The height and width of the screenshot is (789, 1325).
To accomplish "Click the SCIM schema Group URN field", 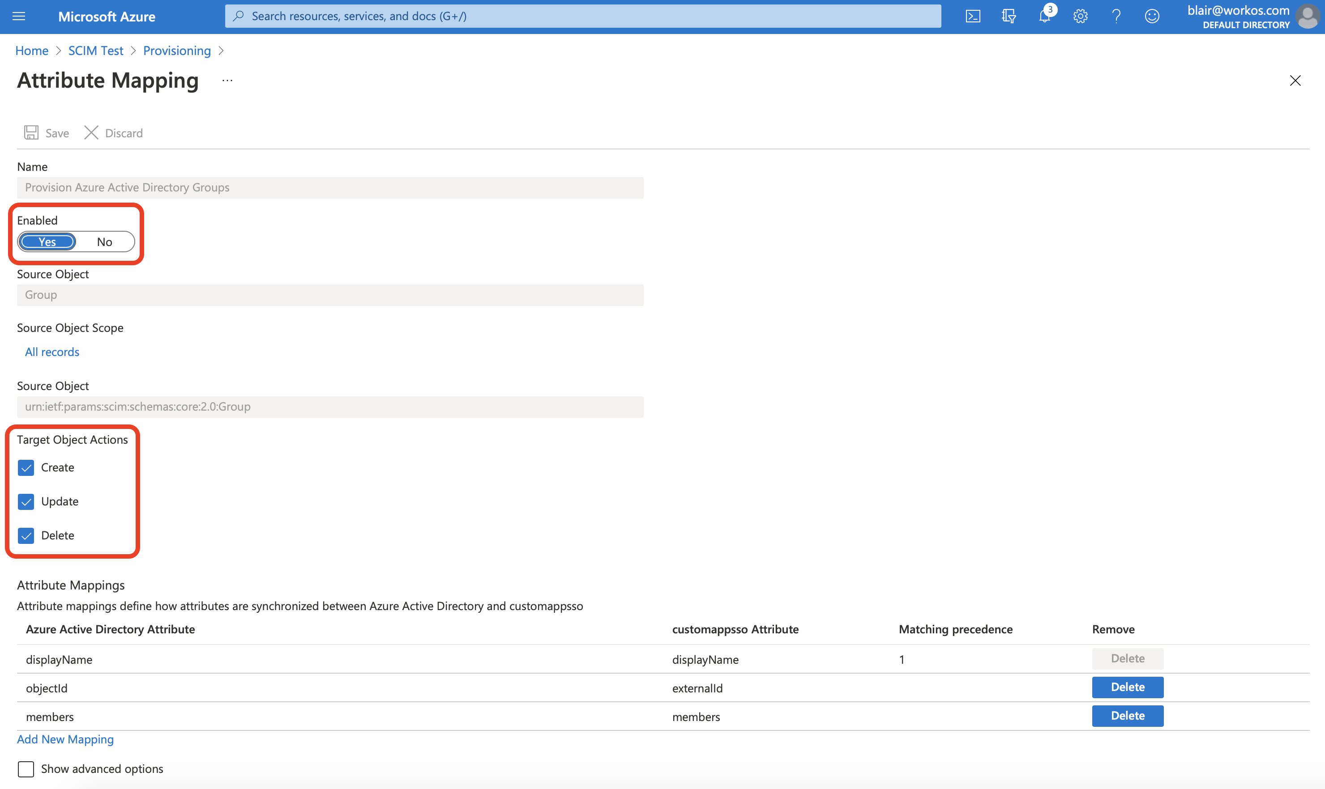I will pos(330,407).
